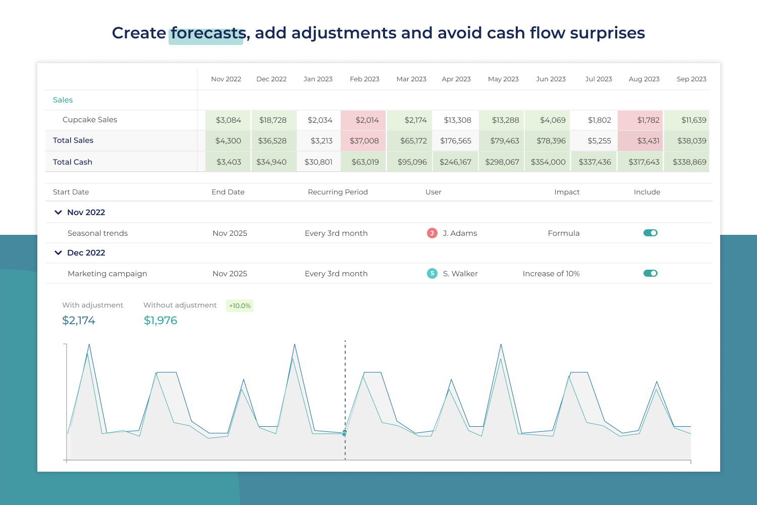
Task: Click the Without adjustment value $1,976
Action: [160, 321]
